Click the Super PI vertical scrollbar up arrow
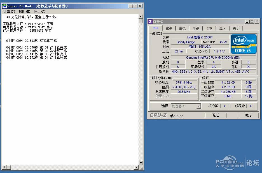This screenshot has width=262, height=173. 141,17
